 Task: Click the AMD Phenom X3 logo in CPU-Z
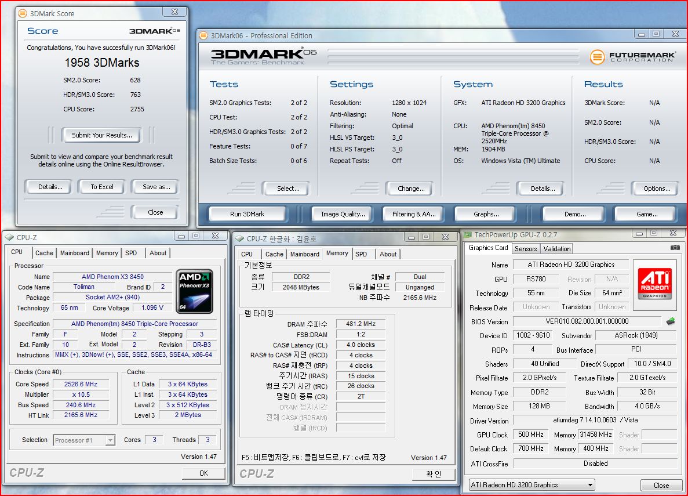(x=194, y=291)
